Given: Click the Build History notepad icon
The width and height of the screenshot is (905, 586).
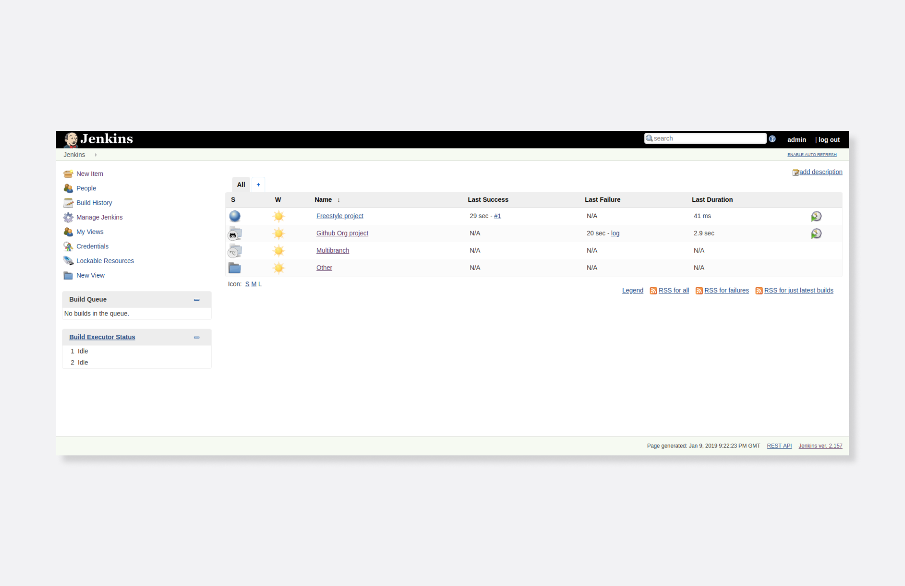Looking at the screenshot, I should click(68, 203).
